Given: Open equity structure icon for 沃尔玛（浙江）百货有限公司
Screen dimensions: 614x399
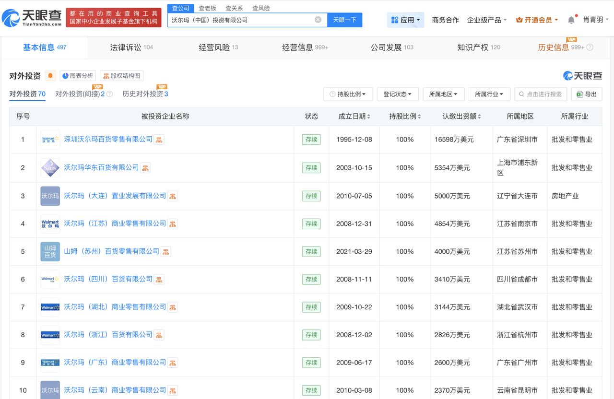Looking at the screenshot, I should pyautogui.click(x=159, y=335).
